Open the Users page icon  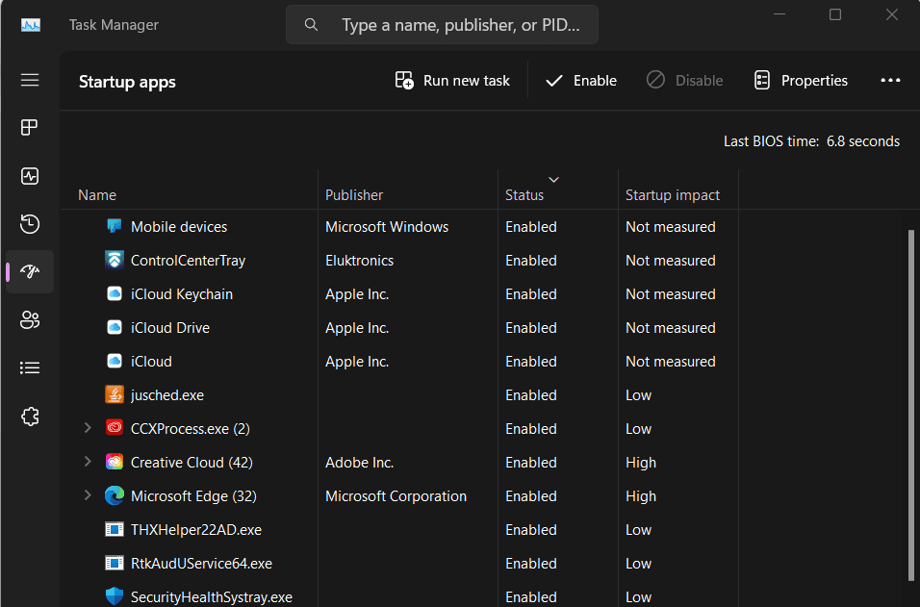29,319
